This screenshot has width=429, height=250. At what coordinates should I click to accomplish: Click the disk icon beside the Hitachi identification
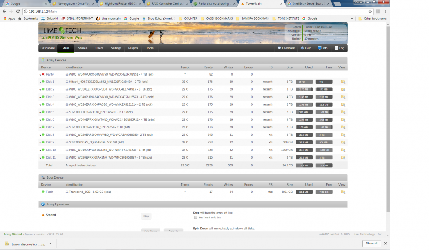67,82
